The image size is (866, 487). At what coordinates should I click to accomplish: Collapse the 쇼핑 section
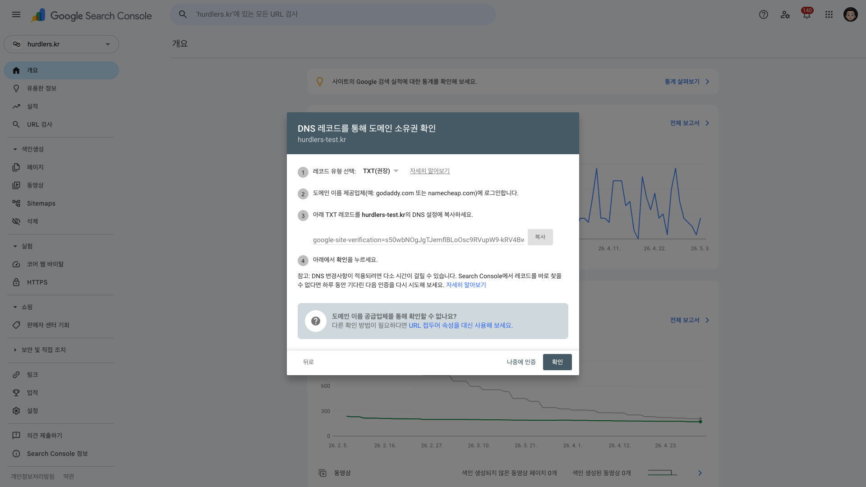coord(15,307)
